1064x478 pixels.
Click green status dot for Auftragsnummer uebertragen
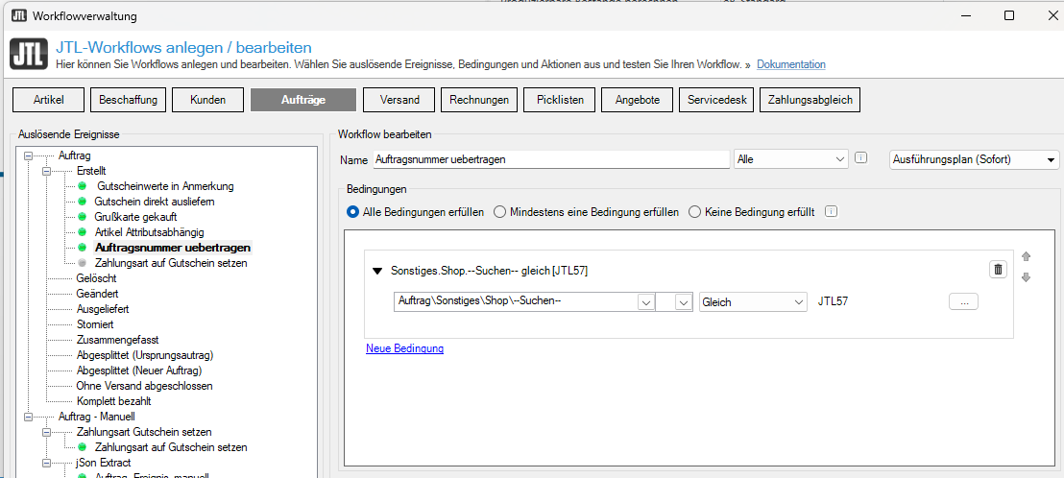coord(83,248)
